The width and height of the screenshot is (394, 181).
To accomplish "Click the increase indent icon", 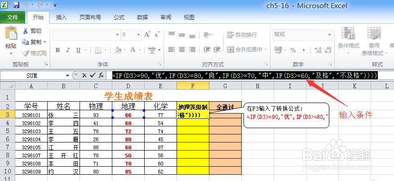I will click(x=217, y=50).
